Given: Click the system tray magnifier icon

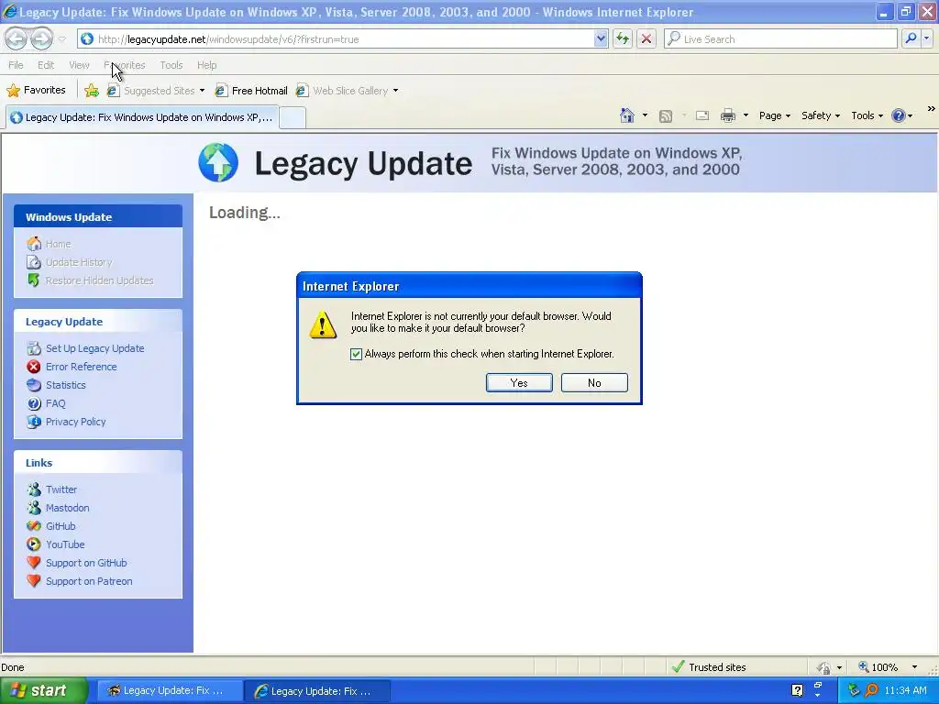Looking at the screenshot, I should tap(871, 690).
